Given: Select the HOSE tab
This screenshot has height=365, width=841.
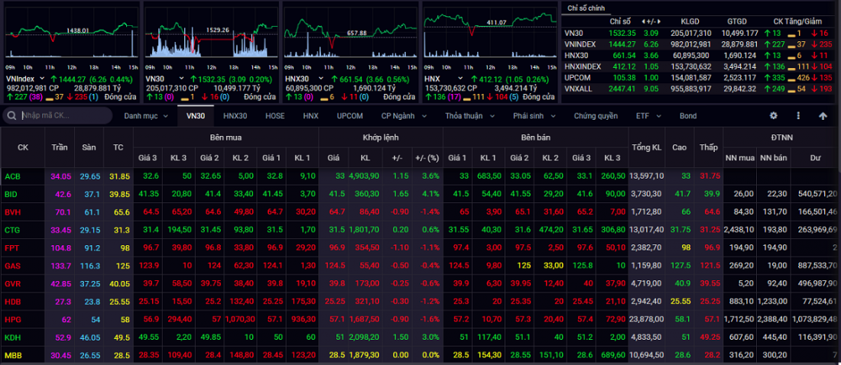Looking at the screenshot, I should [274, 116].
